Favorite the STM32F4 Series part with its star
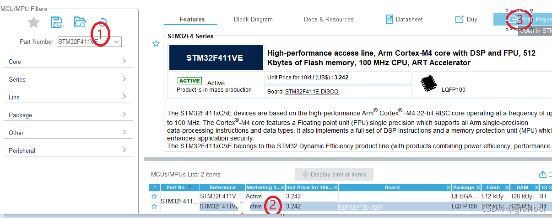The image size is (552, 218). point(156,44)
